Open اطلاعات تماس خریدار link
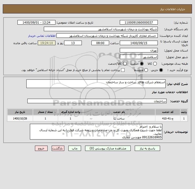Viewport: 195px width, 189px height. click(42, 36)
